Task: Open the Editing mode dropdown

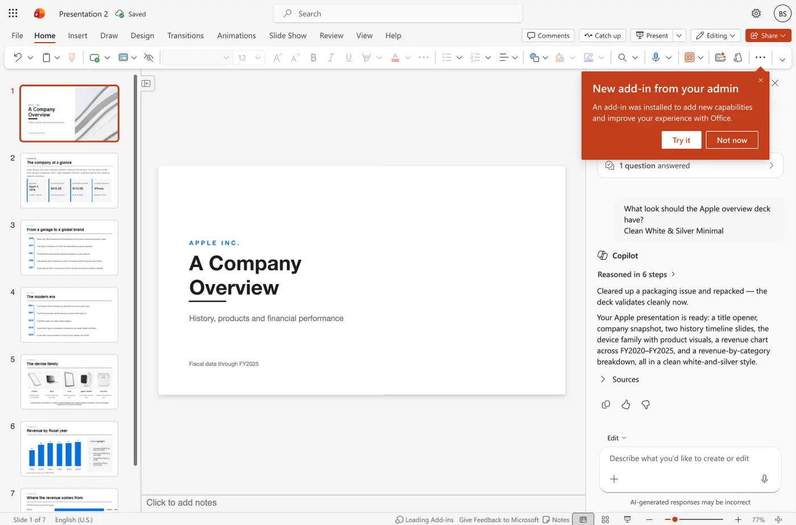Action: click(716, 35)
